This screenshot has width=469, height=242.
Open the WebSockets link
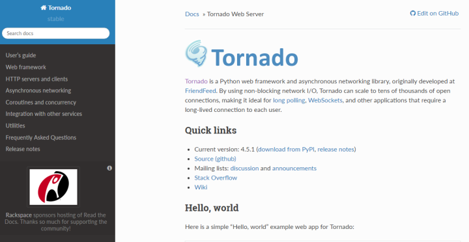pos(325,100)
